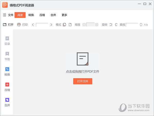Click the search up/down stepper arrows

click(141, 25)
